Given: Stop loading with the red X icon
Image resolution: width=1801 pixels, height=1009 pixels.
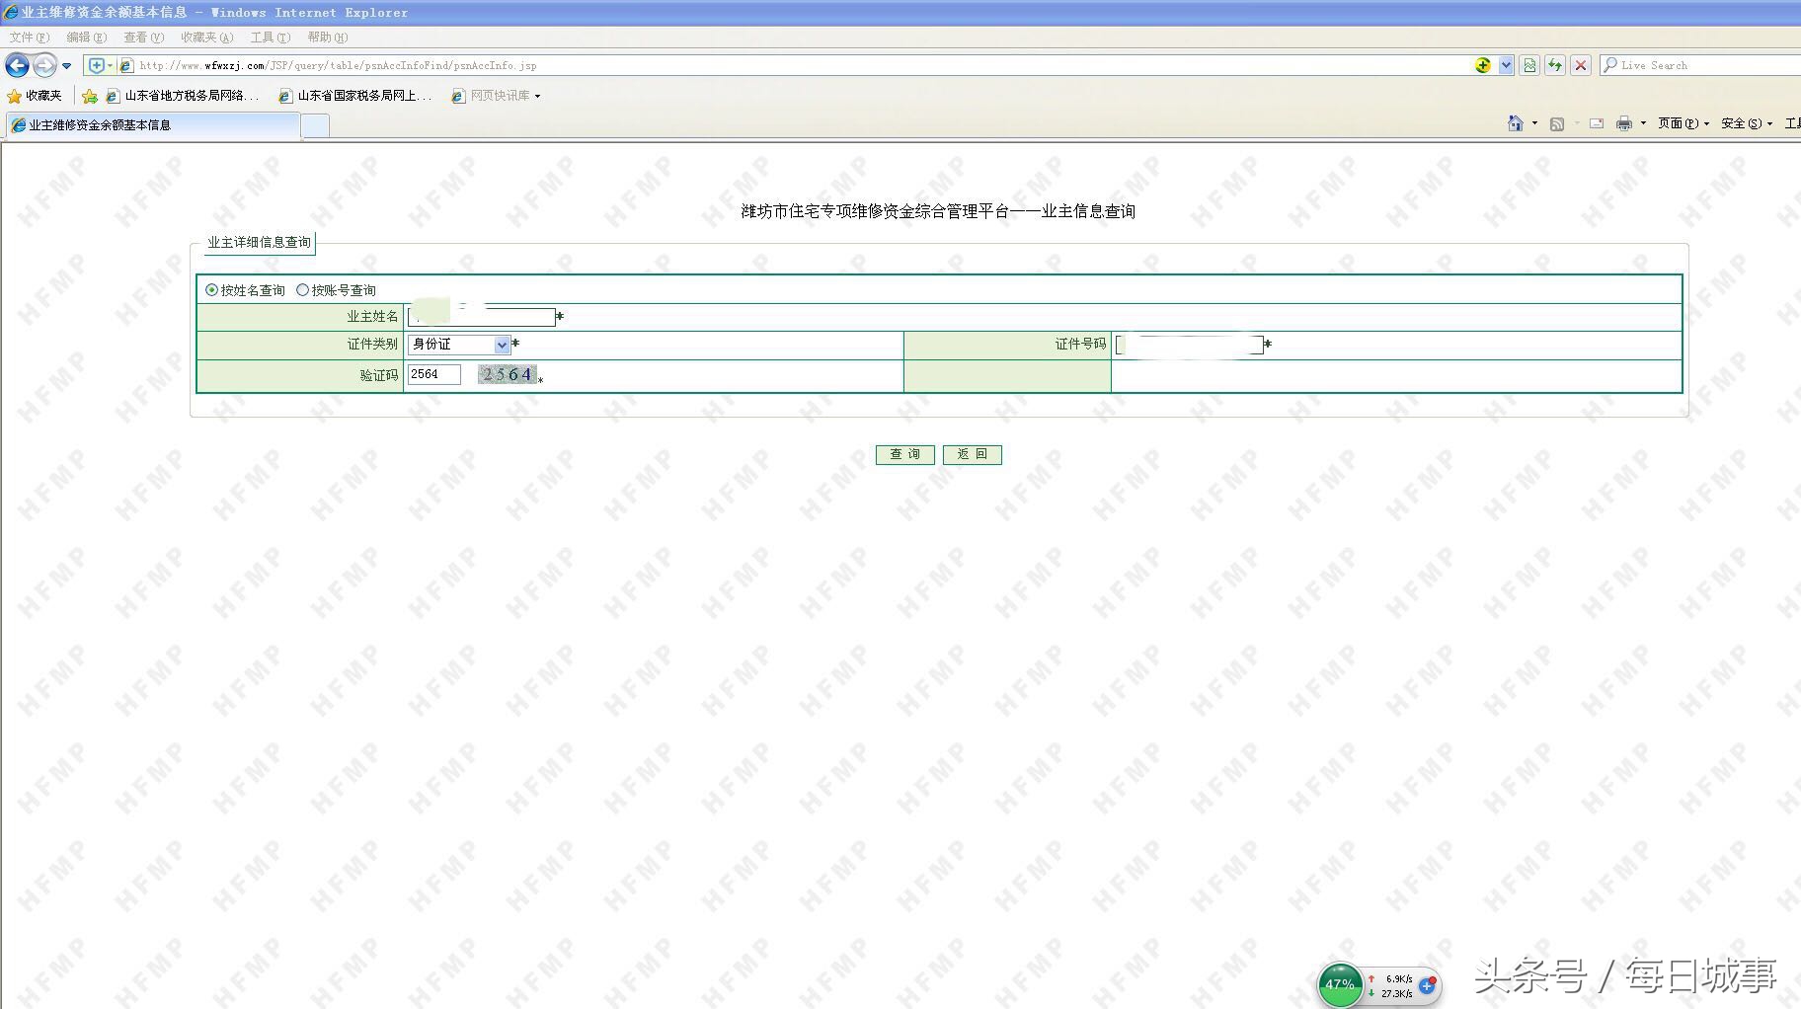Looking at the screenshot, I should point(1581,65).
